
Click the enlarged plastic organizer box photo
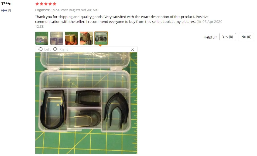point(86,103)
